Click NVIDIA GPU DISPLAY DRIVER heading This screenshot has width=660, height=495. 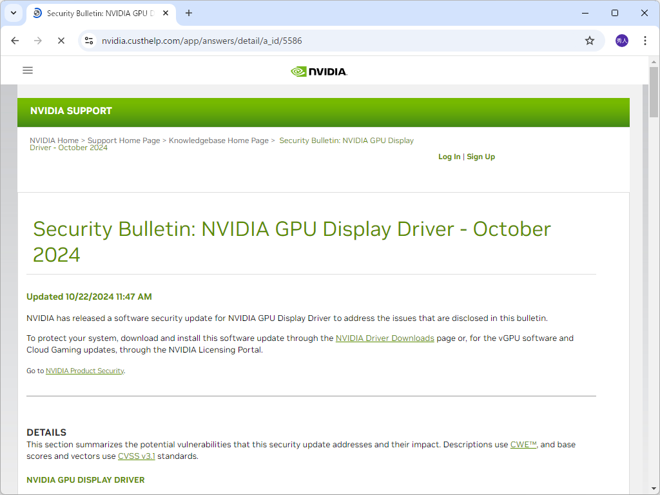click(x=86, y=480)
